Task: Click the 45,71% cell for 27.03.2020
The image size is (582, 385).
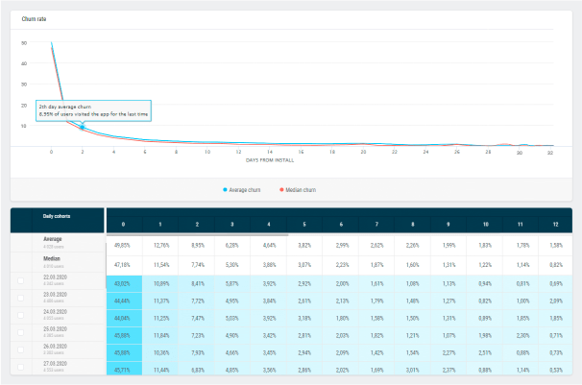Action: (x=124, y=369)
